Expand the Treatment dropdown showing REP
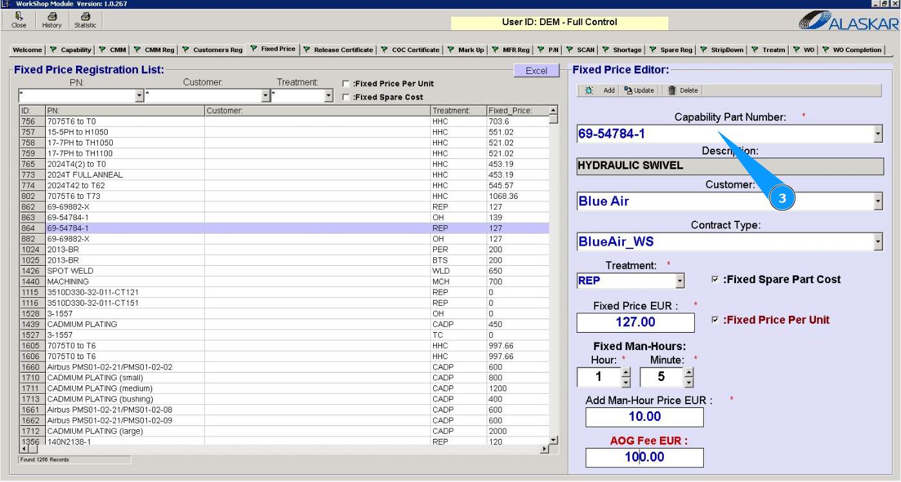This screenshot has width=901, height=482. [679, 281]
